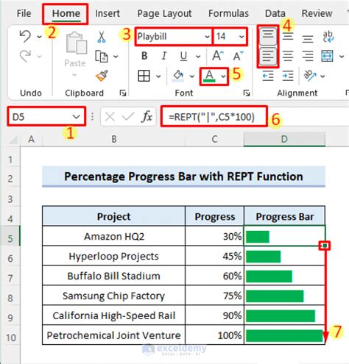Open the File tab
The height and width of the screenshot is (364, 349).
click(x=24, y=13)
